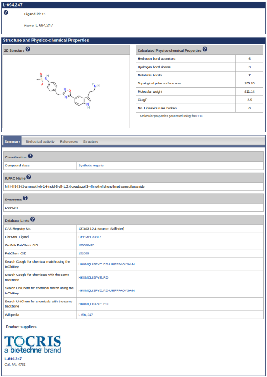
Task: Click the help icon beside Ligand id
Action: point(6,12)
